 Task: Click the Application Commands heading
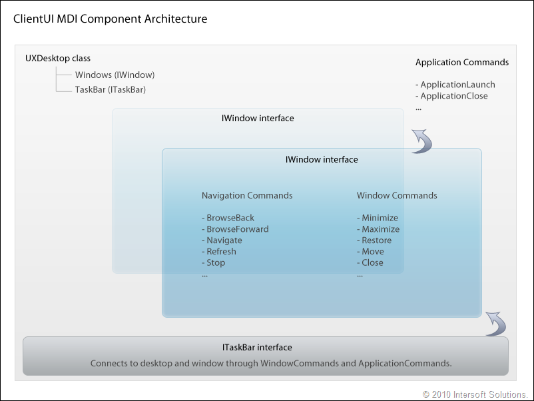pyautogui.click(x=462, y=63)
